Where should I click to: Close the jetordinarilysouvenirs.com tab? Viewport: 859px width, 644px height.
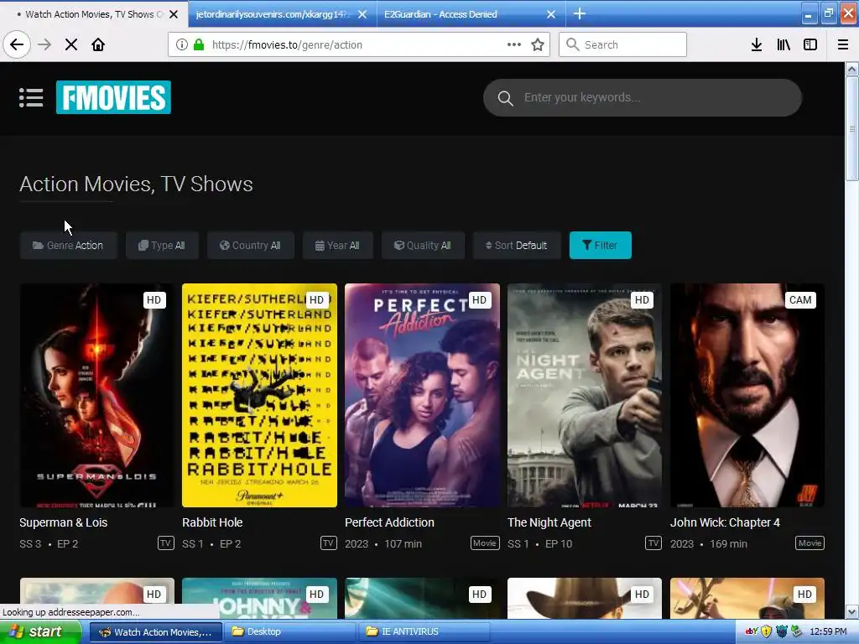point(362,14)
